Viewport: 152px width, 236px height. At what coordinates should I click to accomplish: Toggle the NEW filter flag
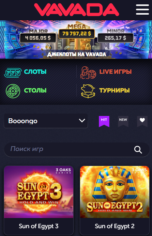(x=123, y=121)
